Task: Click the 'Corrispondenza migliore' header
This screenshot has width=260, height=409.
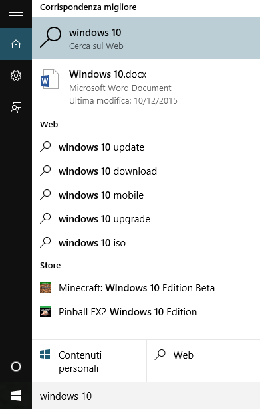Action: coord(88,7)
